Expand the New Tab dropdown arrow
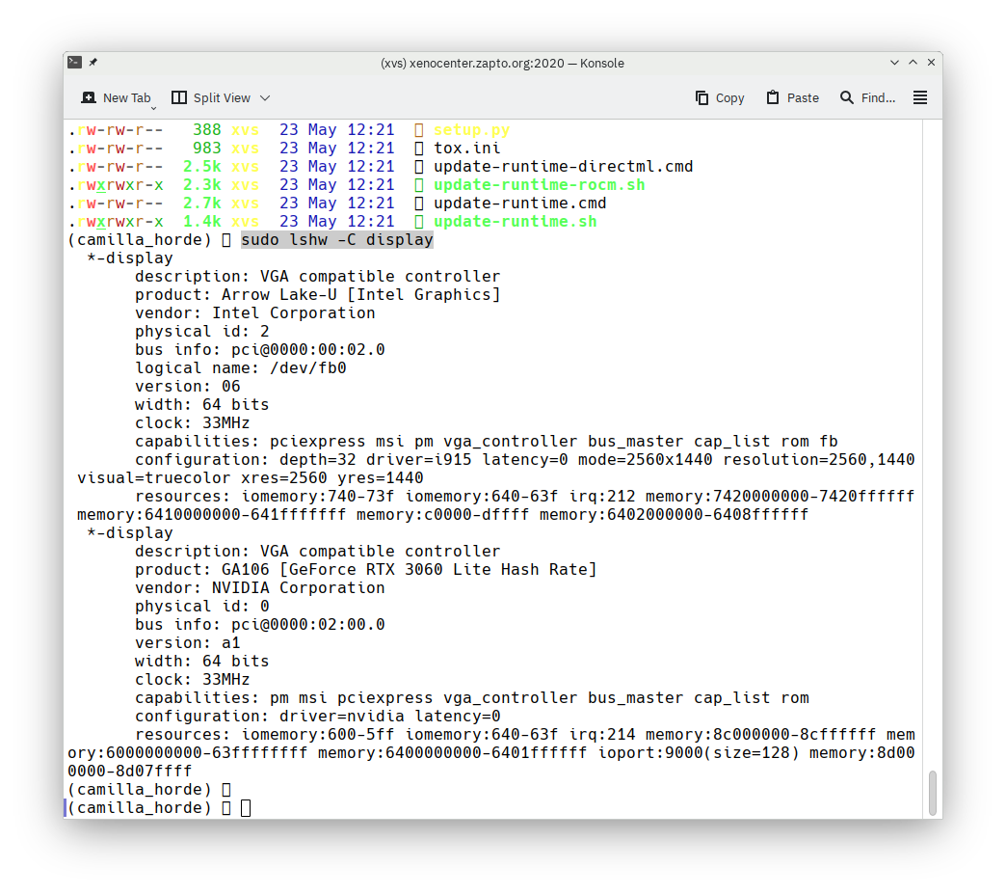 tap(152, 106)
